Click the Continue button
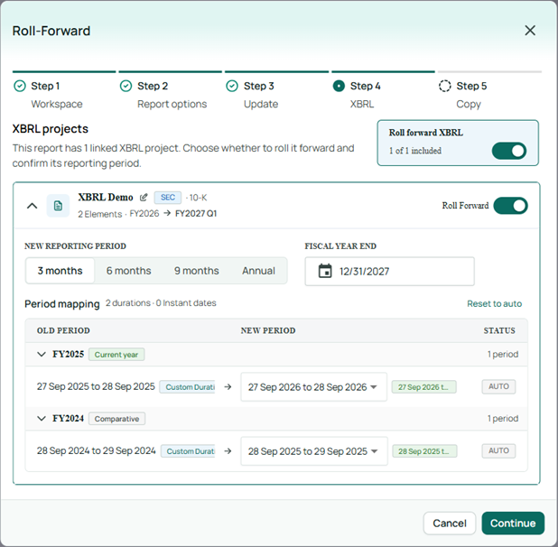The image size is (558, 547). [513, 524]
